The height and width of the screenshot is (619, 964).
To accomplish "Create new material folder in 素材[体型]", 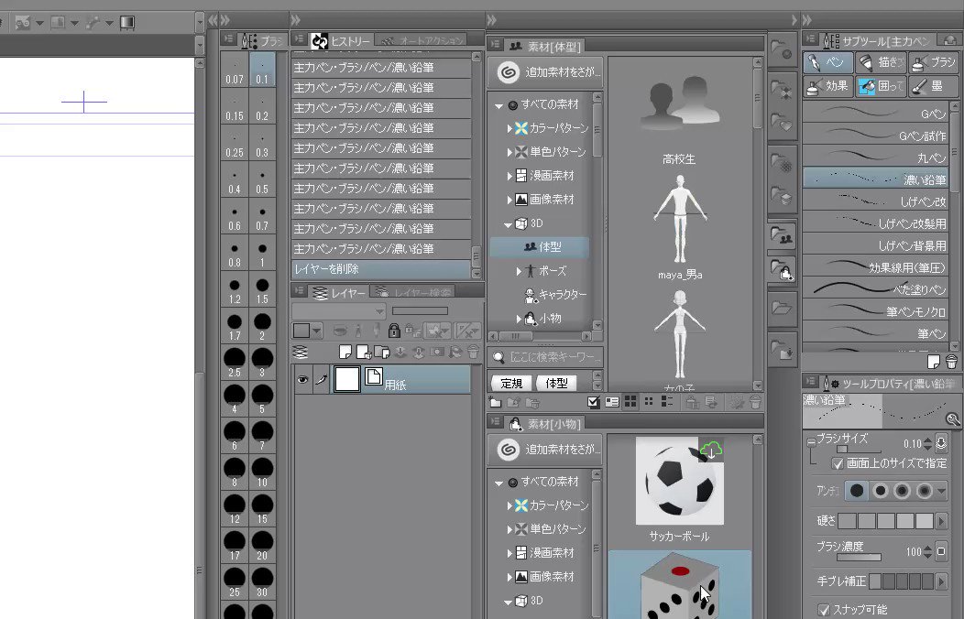I will click(x=495, y=402).
